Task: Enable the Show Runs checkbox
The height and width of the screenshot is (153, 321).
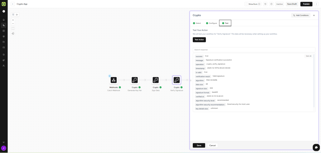Action: (247, 4)
